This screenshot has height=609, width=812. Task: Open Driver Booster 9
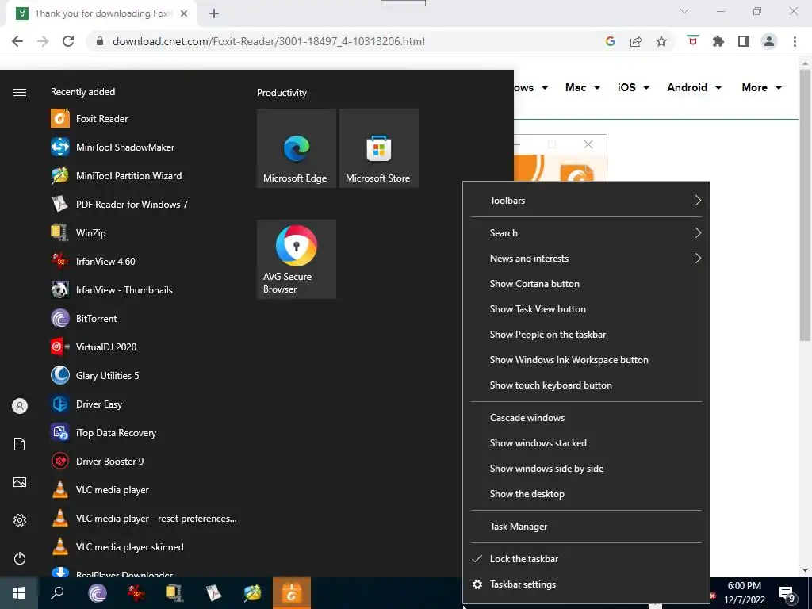coord(145,461)
